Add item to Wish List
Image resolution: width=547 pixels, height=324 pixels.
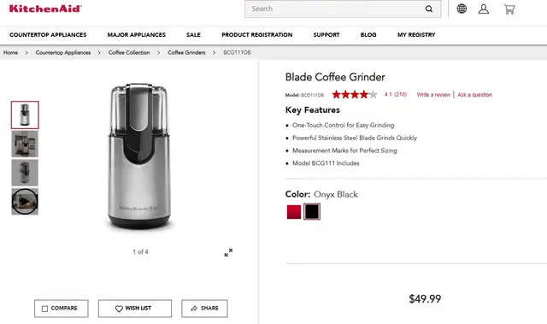pyautogui.click(x=135, y=309)
